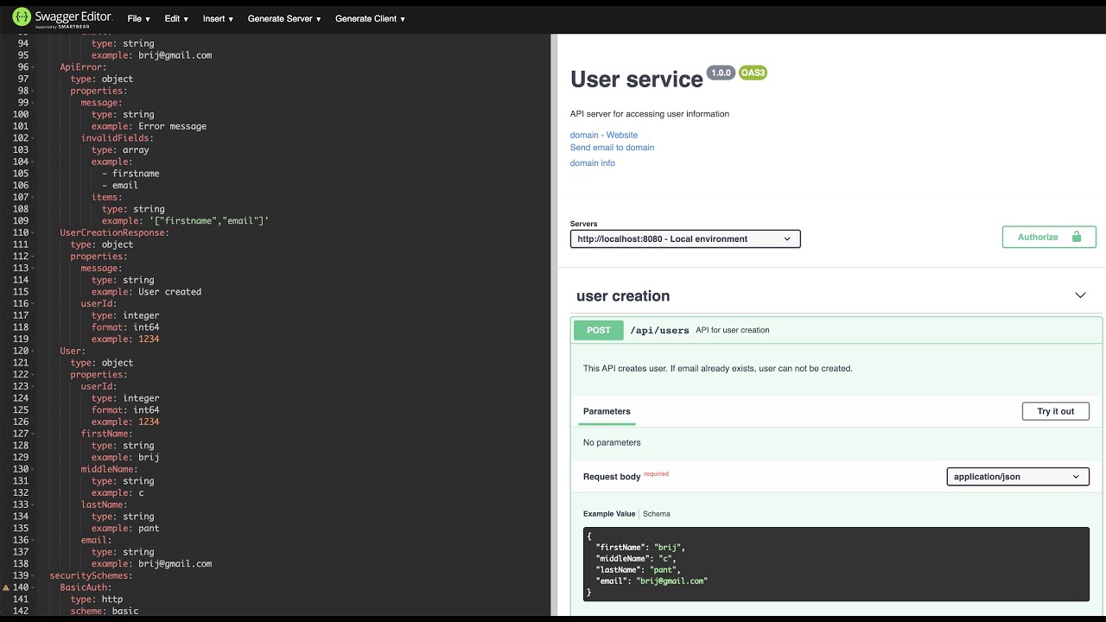Click the warning icon beside line 140
1106x622 pixels.
point(6,587)
